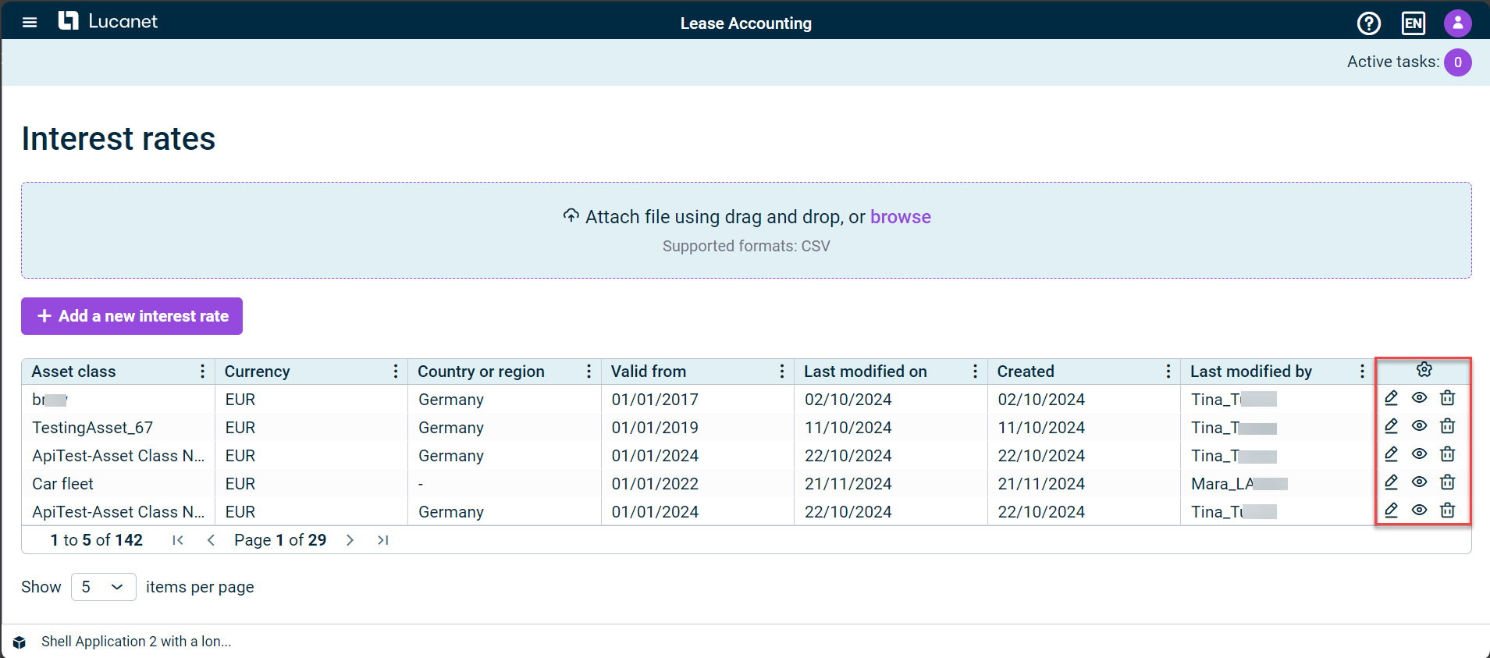Delete the TestingAsset_67 interest rate
The height and width of the screenshot is (658, 1490).
[x=1447, y=426]
